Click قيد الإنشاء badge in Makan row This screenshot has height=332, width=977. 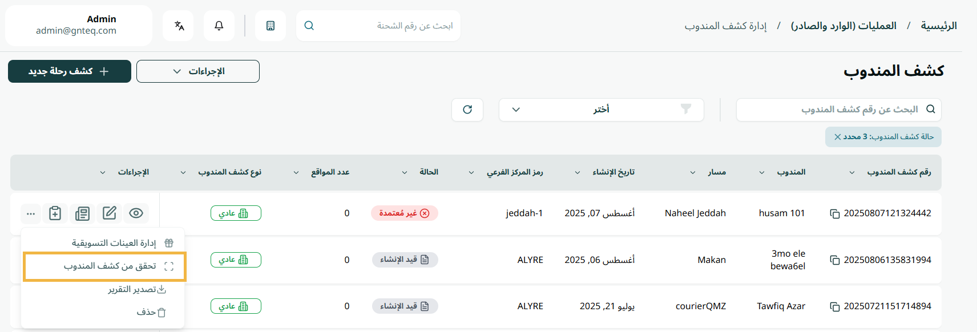(405, 260)
